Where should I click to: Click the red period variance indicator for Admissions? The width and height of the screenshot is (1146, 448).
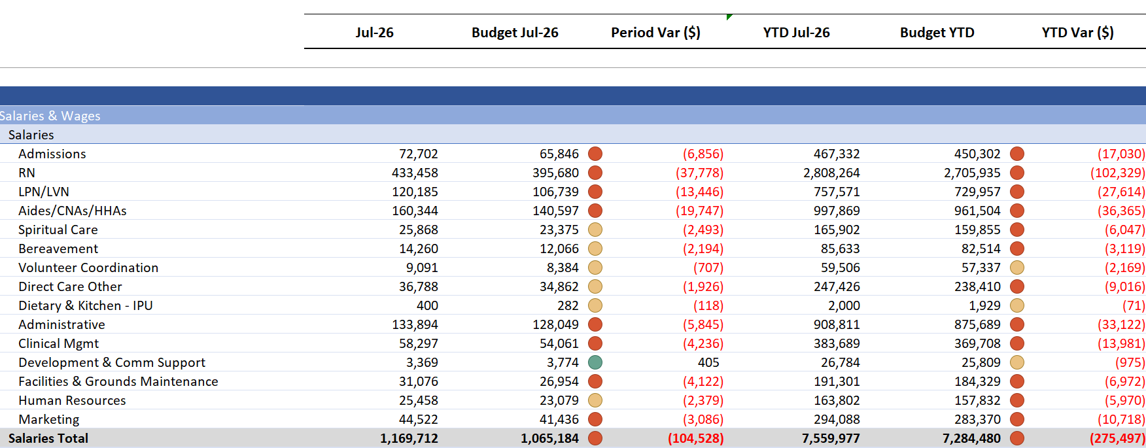[x=595, y=154]
